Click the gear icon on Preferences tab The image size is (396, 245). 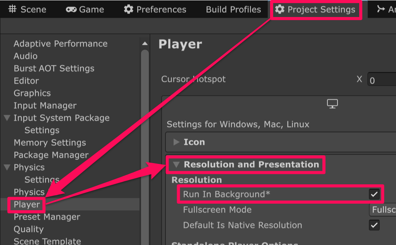click(128, 10)
